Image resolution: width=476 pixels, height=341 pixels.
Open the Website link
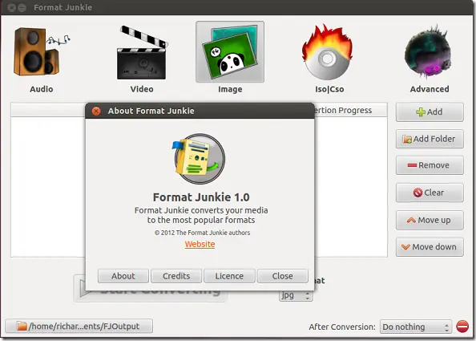tap(200, 244)
